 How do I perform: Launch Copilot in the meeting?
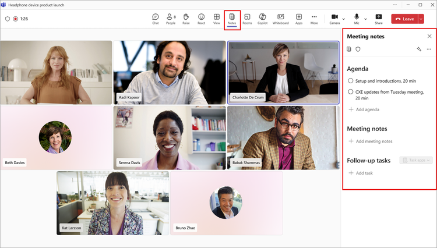click(x=262, y=19)
